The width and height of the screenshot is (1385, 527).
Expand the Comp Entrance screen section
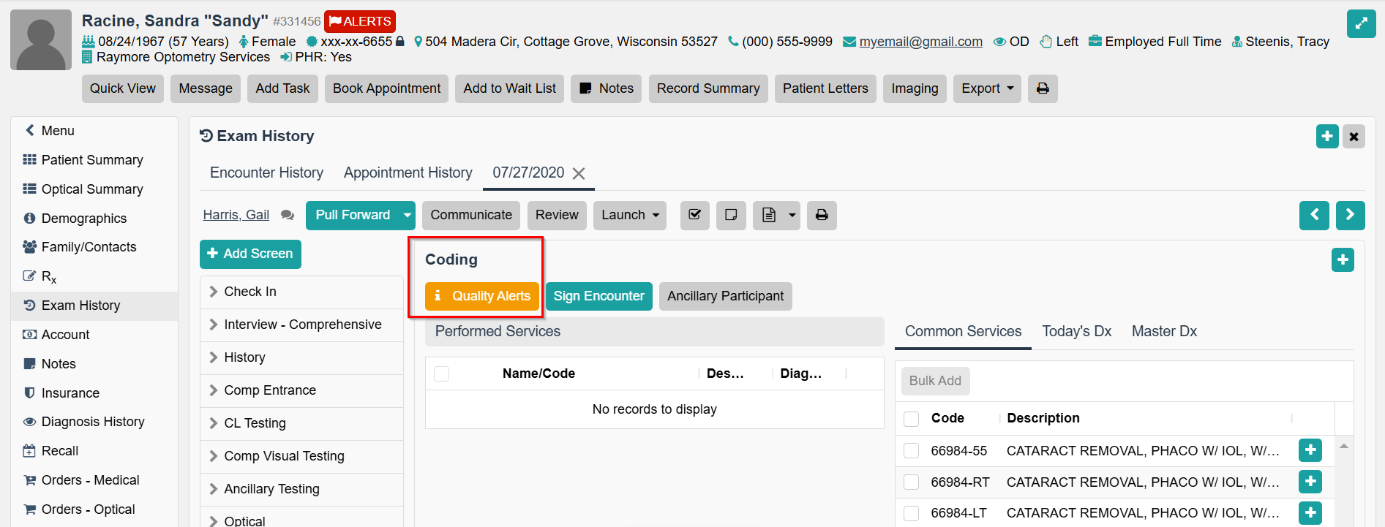click(x=270, y=390)
